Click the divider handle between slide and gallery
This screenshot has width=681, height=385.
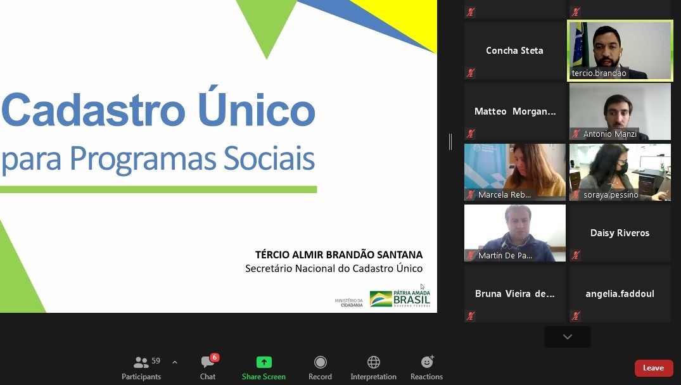(x=450, y=142)
